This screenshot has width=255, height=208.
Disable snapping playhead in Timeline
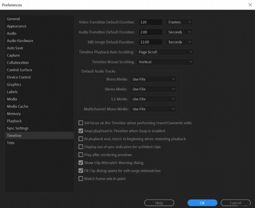click(81, 131)
